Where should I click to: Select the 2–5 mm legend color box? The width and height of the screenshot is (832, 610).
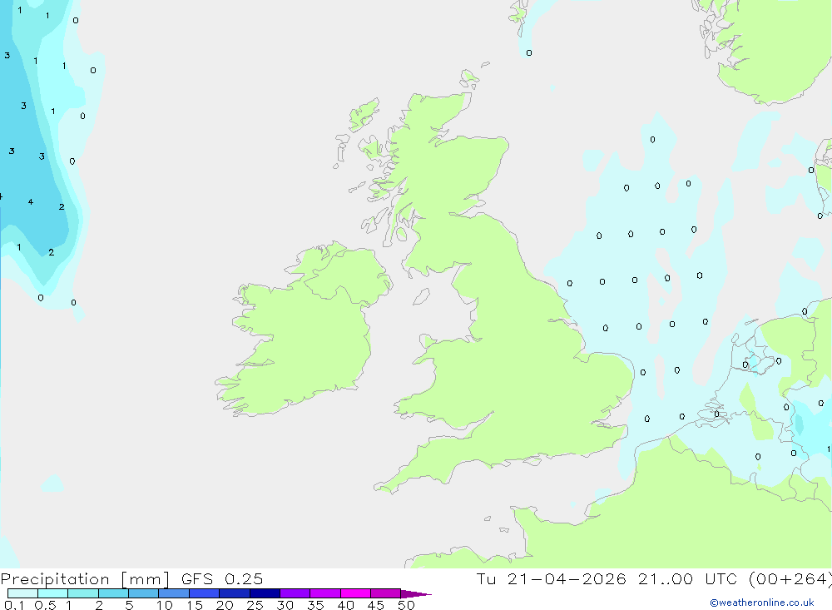[x=113, y=593]
